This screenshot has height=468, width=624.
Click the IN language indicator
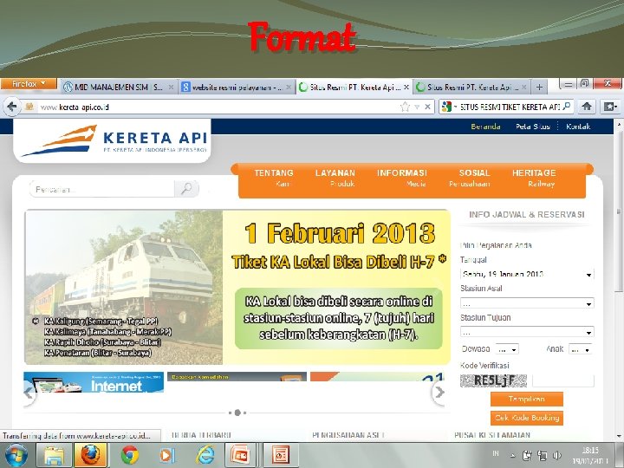point(496,453)
